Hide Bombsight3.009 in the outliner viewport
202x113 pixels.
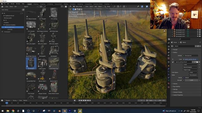click(x=198, y=36)
